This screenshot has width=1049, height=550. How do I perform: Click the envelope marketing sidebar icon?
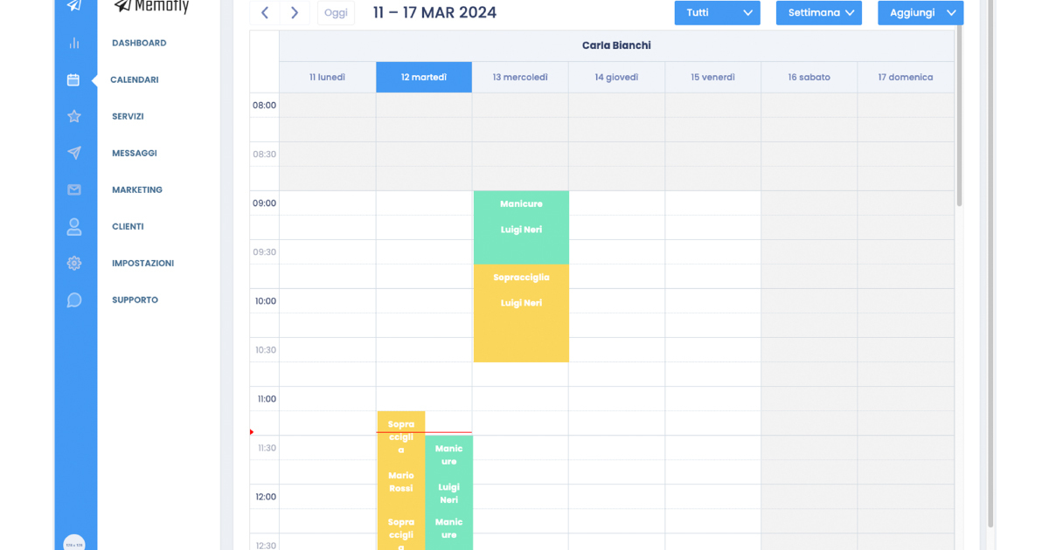(74, 189)
